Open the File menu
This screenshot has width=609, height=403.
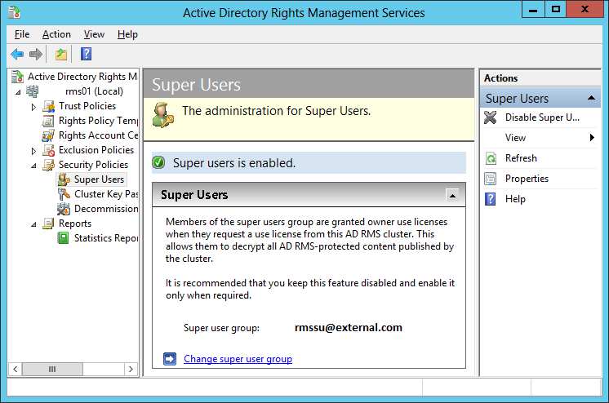click(22, 34)
